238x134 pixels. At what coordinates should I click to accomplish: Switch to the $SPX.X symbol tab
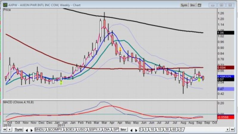[x=95, y=130]
